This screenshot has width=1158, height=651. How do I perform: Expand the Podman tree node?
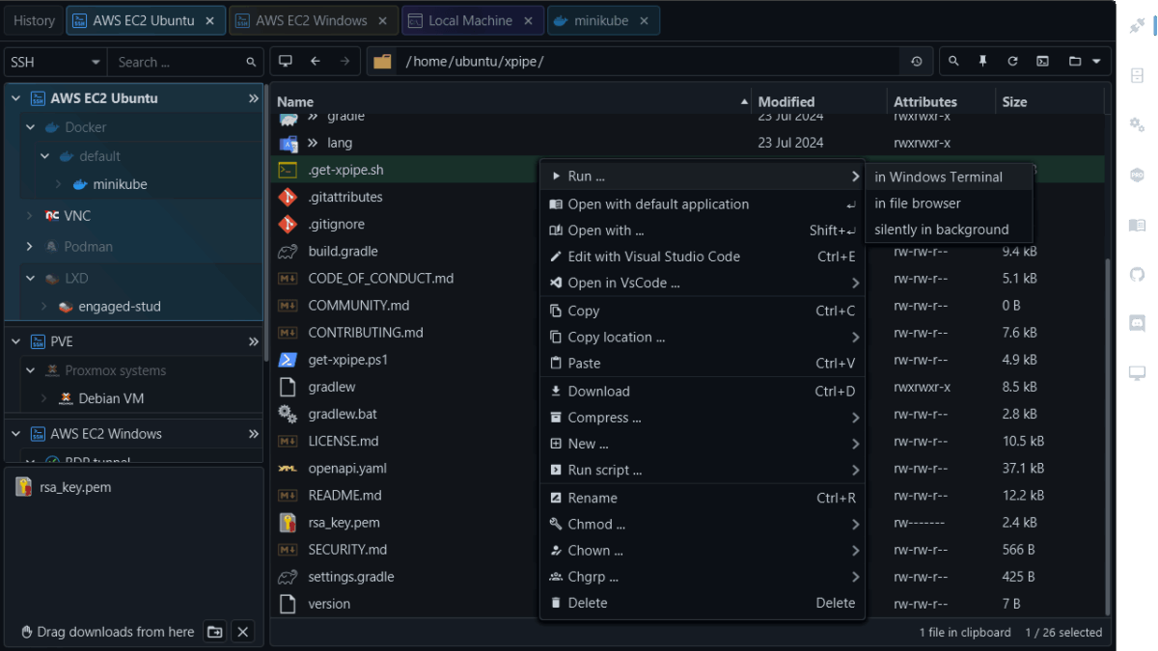[x=31, y=247]
